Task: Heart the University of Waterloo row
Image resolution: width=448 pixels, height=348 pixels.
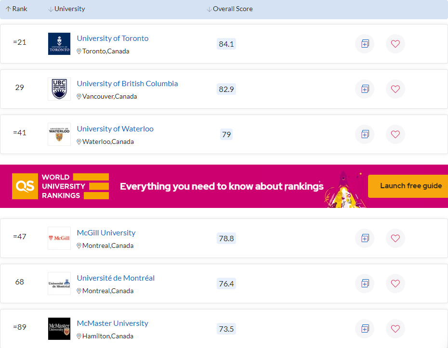Action: [395, 134]
